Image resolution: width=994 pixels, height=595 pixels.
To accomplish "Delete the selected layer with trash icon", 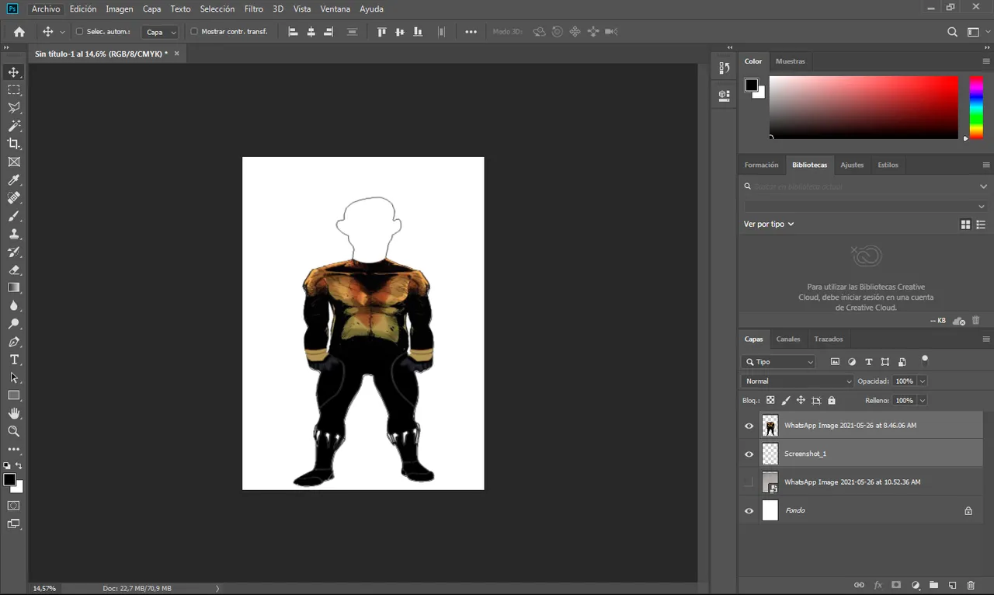I will [971, 584].
